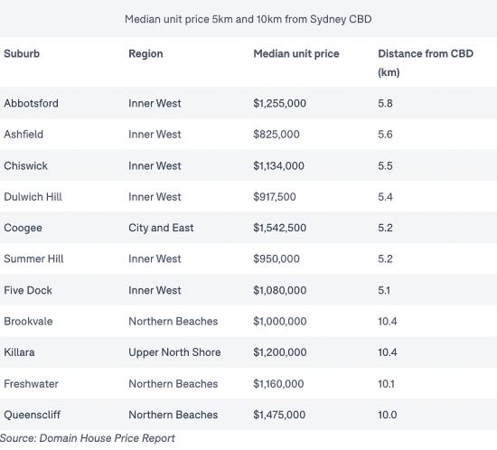The width and height of the screenshot is (497, 450).
Task: Select the Abbotsford suburb cell
Action: tap(31, 103)
